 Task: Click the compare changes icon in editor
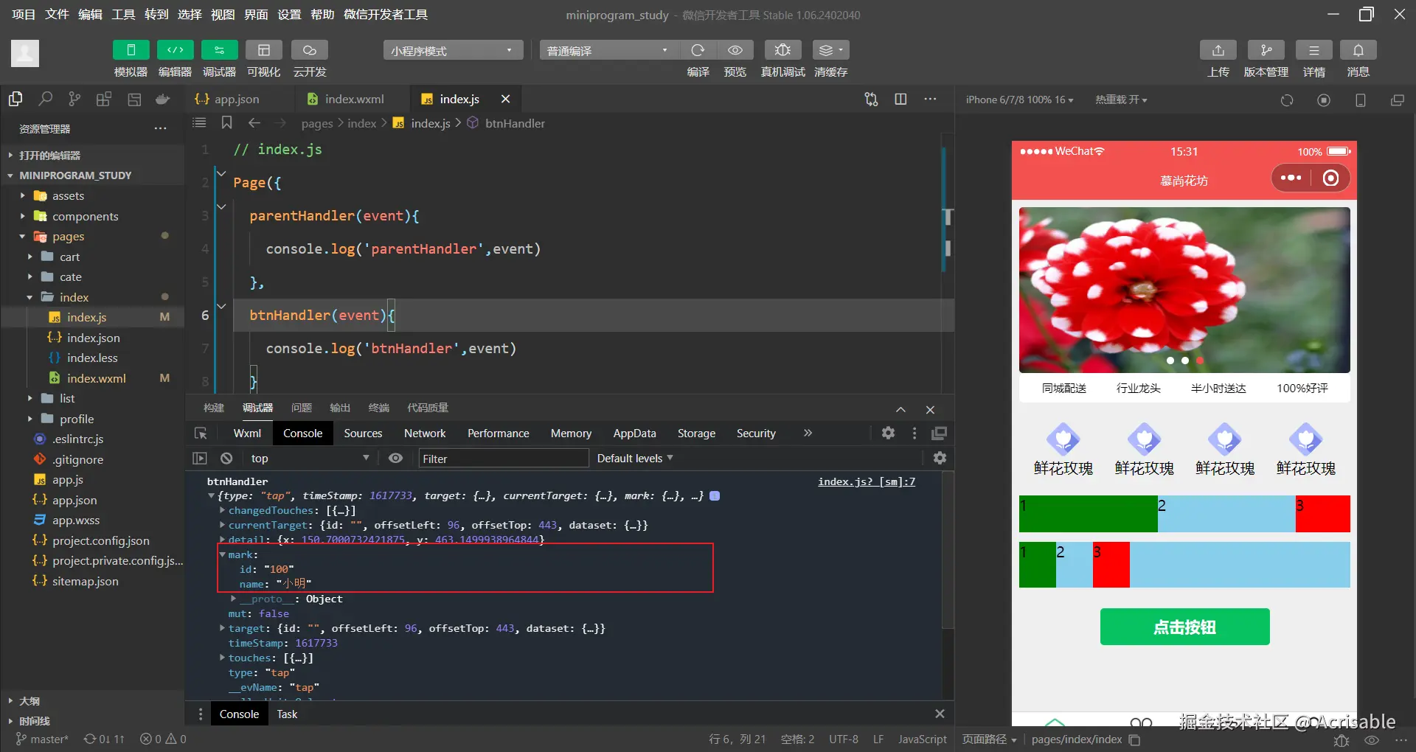(871, 99)
